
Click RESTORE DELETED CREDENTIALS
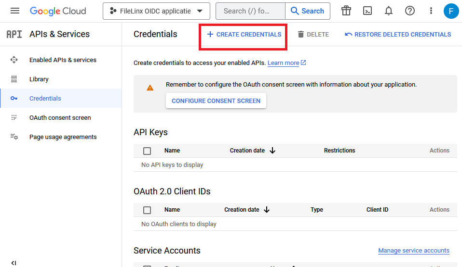pos(398,35)
